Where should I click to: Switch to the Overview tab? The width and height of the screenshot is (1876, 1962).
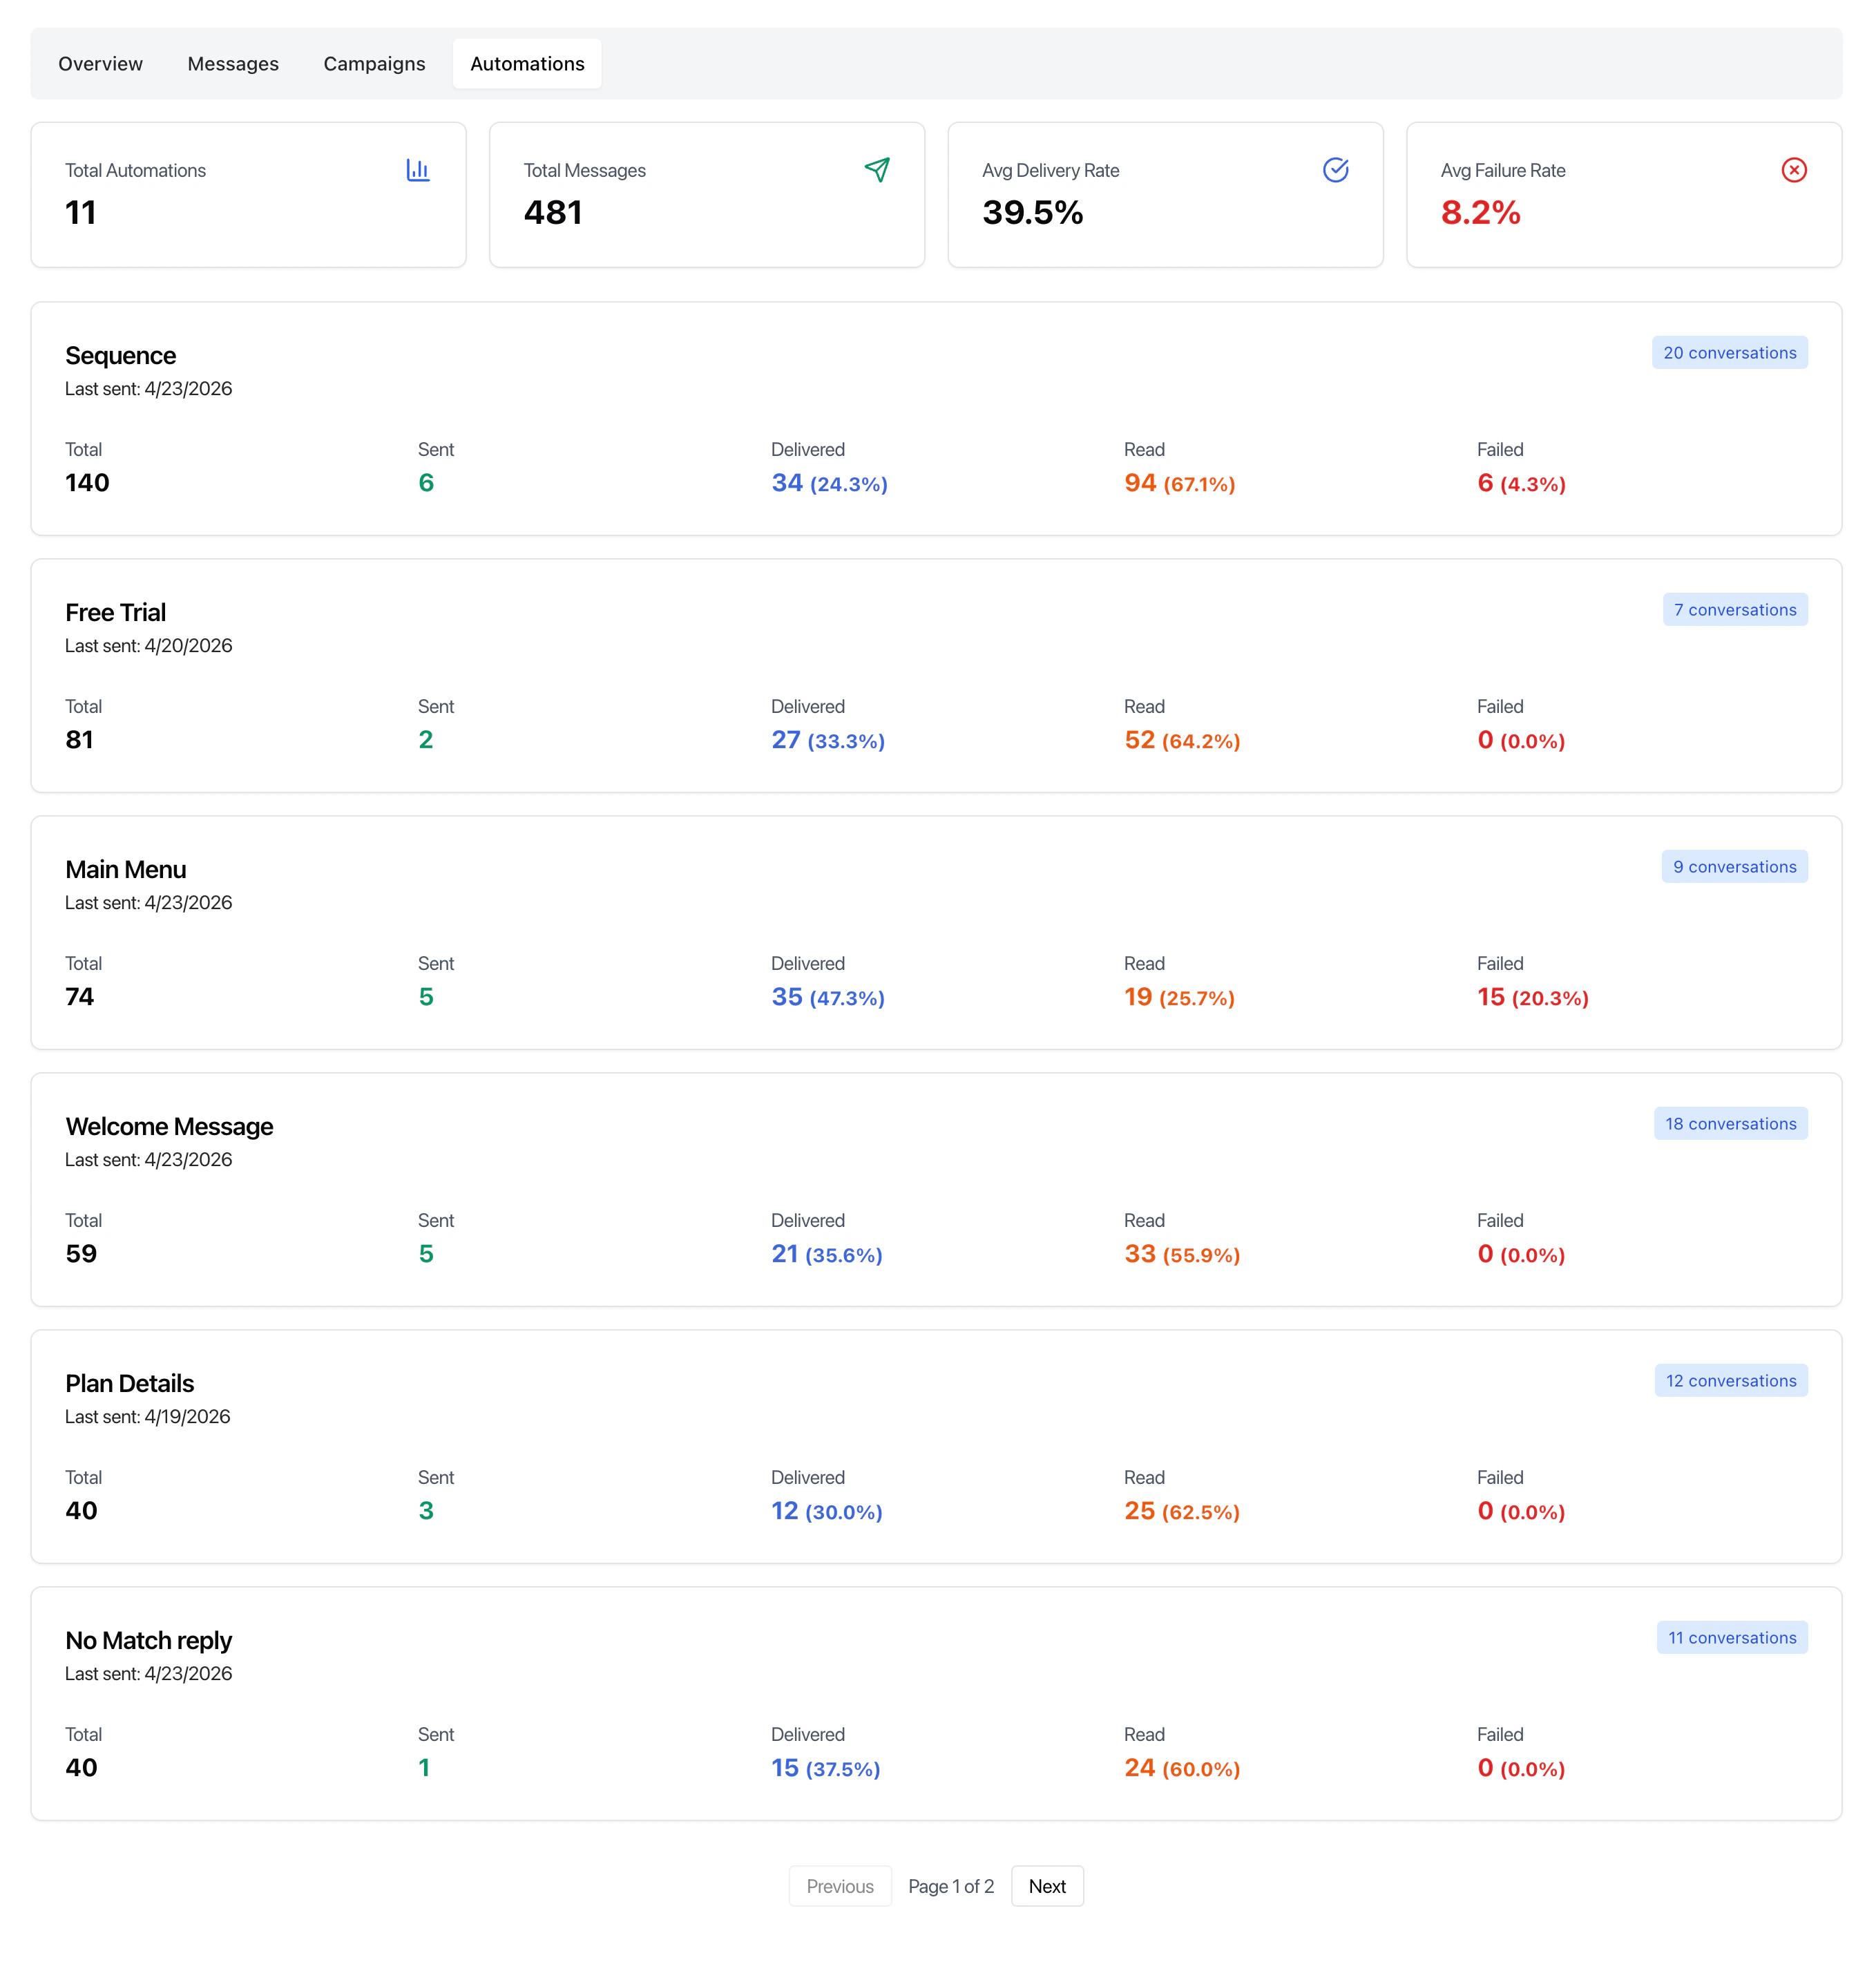pyautogui.click(x=100, y=64)
